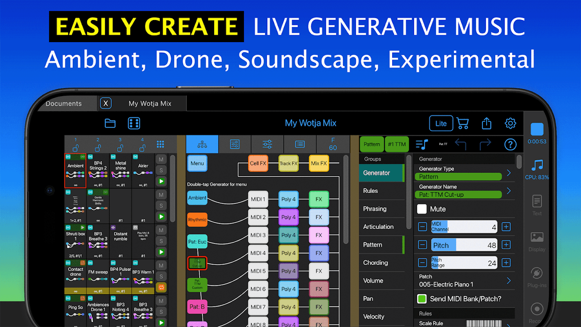Tick the Mute checkbox in Generator panel
This screenshot has height=327, width=581.
[422, 209]
